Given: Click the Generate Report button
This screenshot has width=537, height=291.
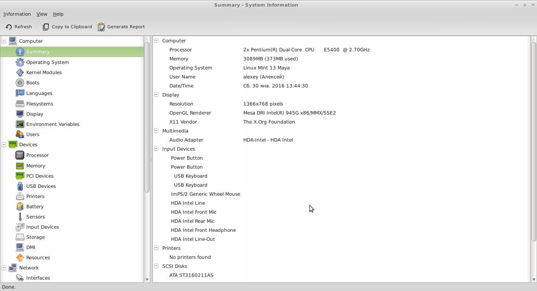Looking at the screenshot, I should pyautogui.click(x=121, y=27).
